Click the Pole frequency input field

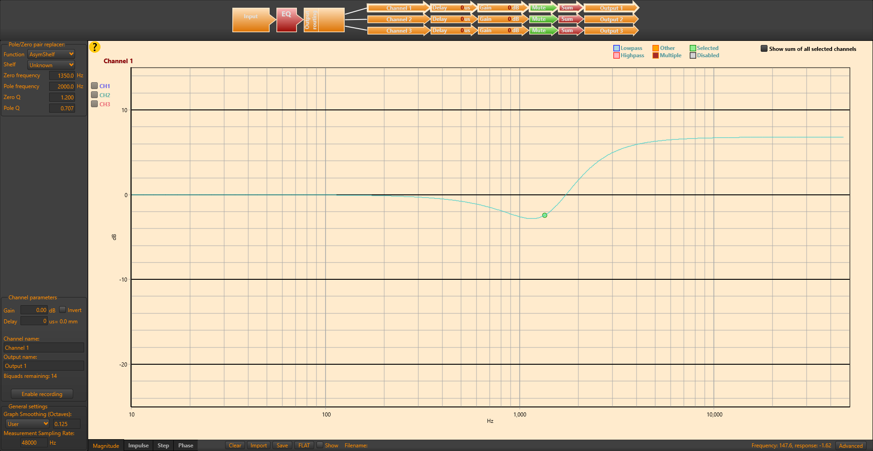tap(62, 86)
